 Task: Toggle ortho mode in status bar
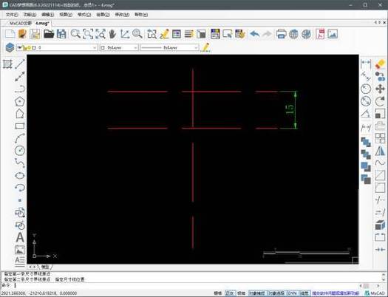pyautogui.click(x=230, y=293)
